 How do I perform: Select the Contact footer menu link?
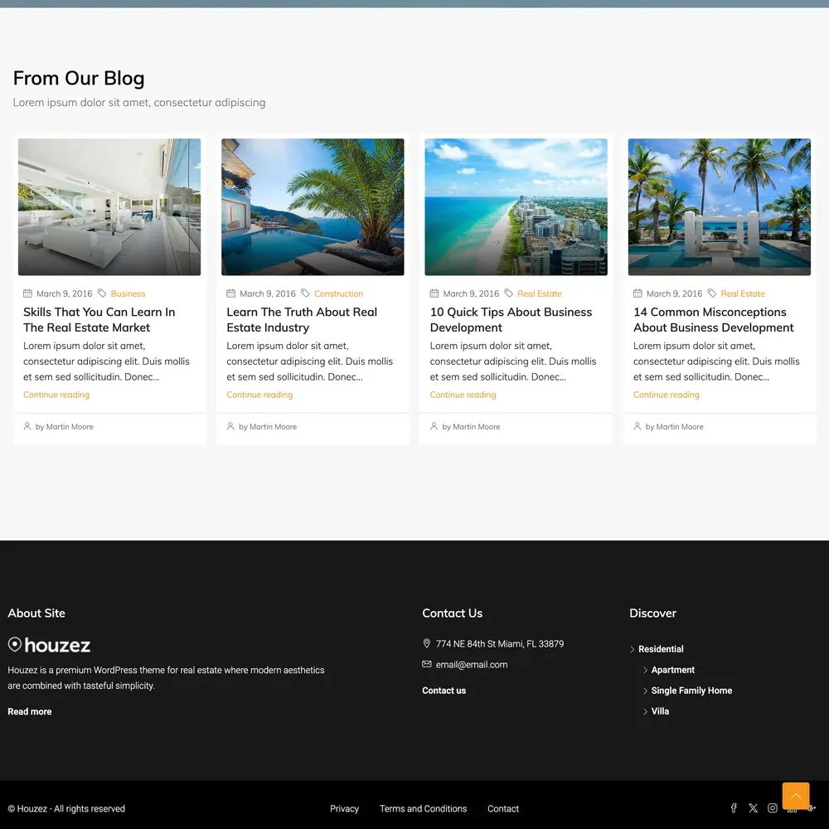click(x=503, y=809)
